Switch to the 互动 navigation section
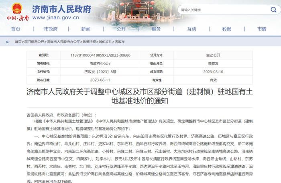The width and height of the screenshot is (281, 183). coord(191,29)
